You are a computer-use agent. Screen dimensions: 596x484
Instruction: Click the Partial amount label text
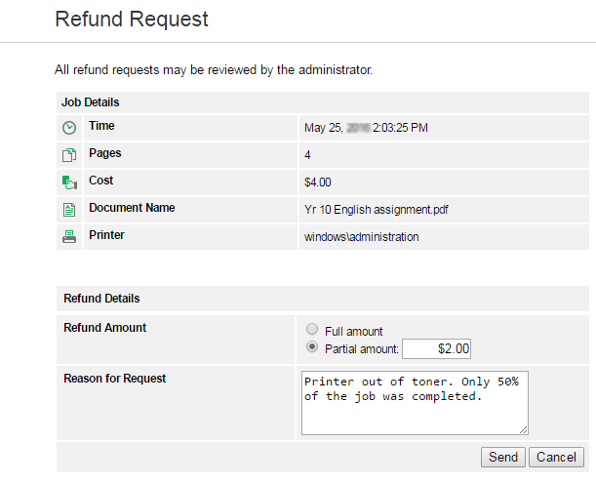[362, 348]
